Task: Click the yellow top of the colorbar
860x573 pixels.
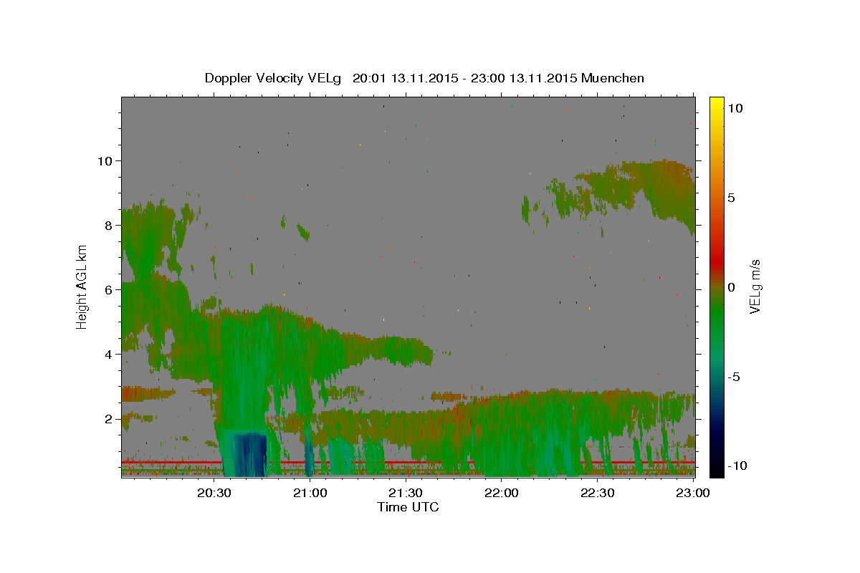Action: coord(716,104)
